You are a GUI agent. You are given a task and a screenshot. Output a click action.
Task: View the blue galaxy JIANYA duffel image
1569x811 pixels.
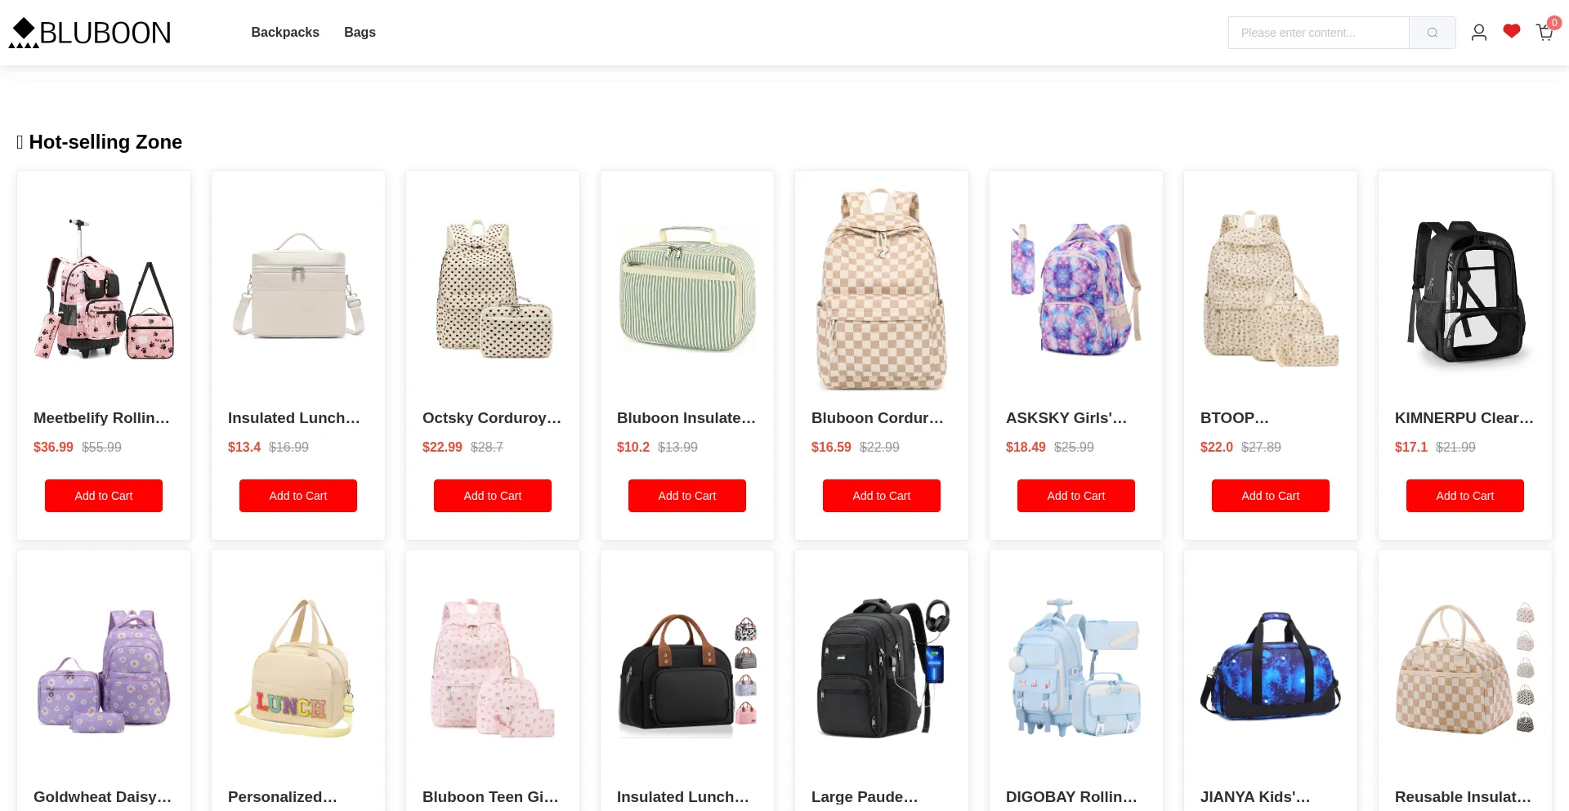[1271, 669]
